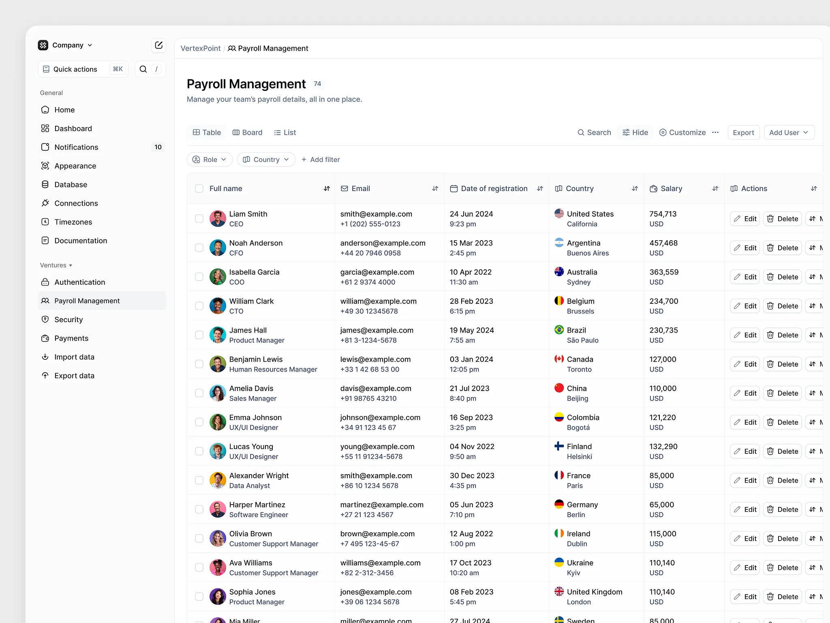Click the Database sidebar icon

(45, 185)
